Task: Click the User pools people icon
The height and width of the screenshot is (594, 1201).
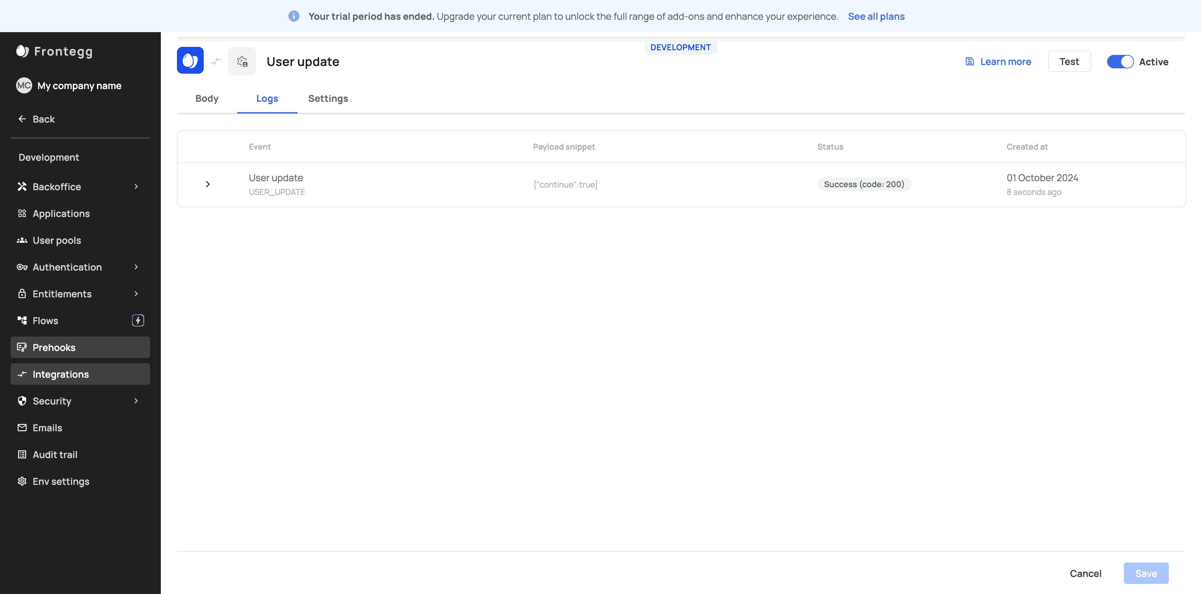Action: point(22,240)
